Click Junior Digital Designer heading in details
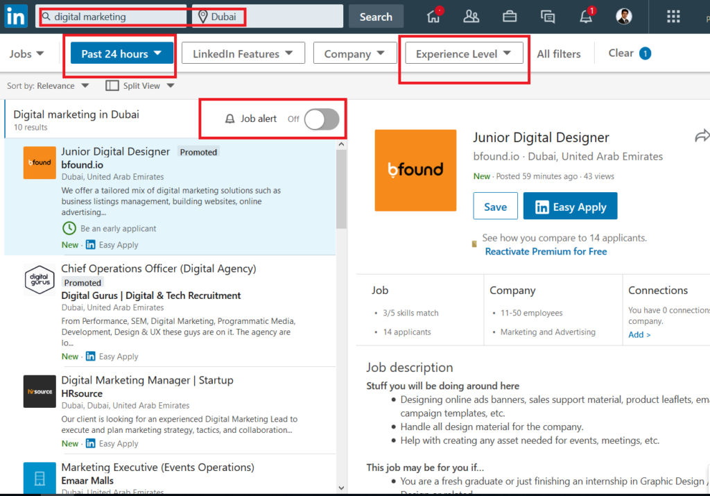The width and height of the screenshot is (710, 496). pyautogui.click(x=541, y=137)
